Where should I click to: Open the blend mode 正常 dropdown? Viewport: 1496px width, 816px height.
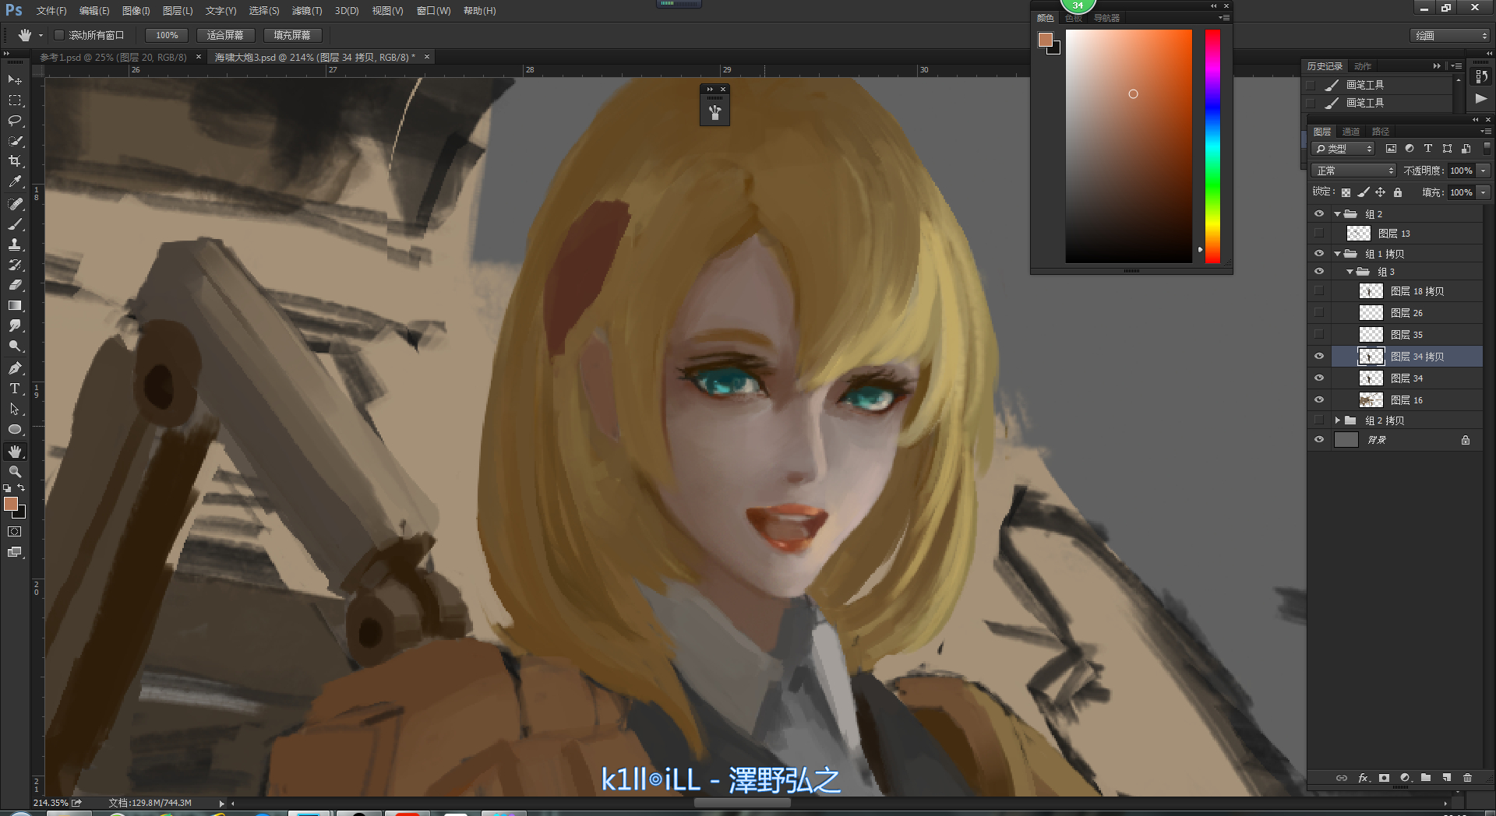[x=1353, y=171]
